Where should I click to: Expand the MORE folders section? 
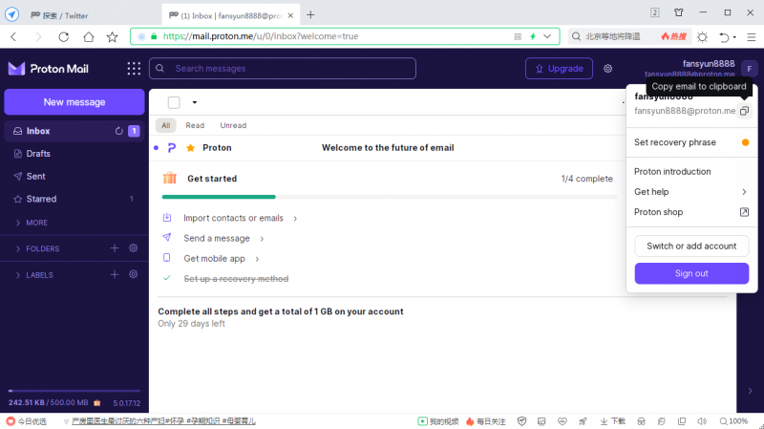pyautogui.click(x=32, y=223)
